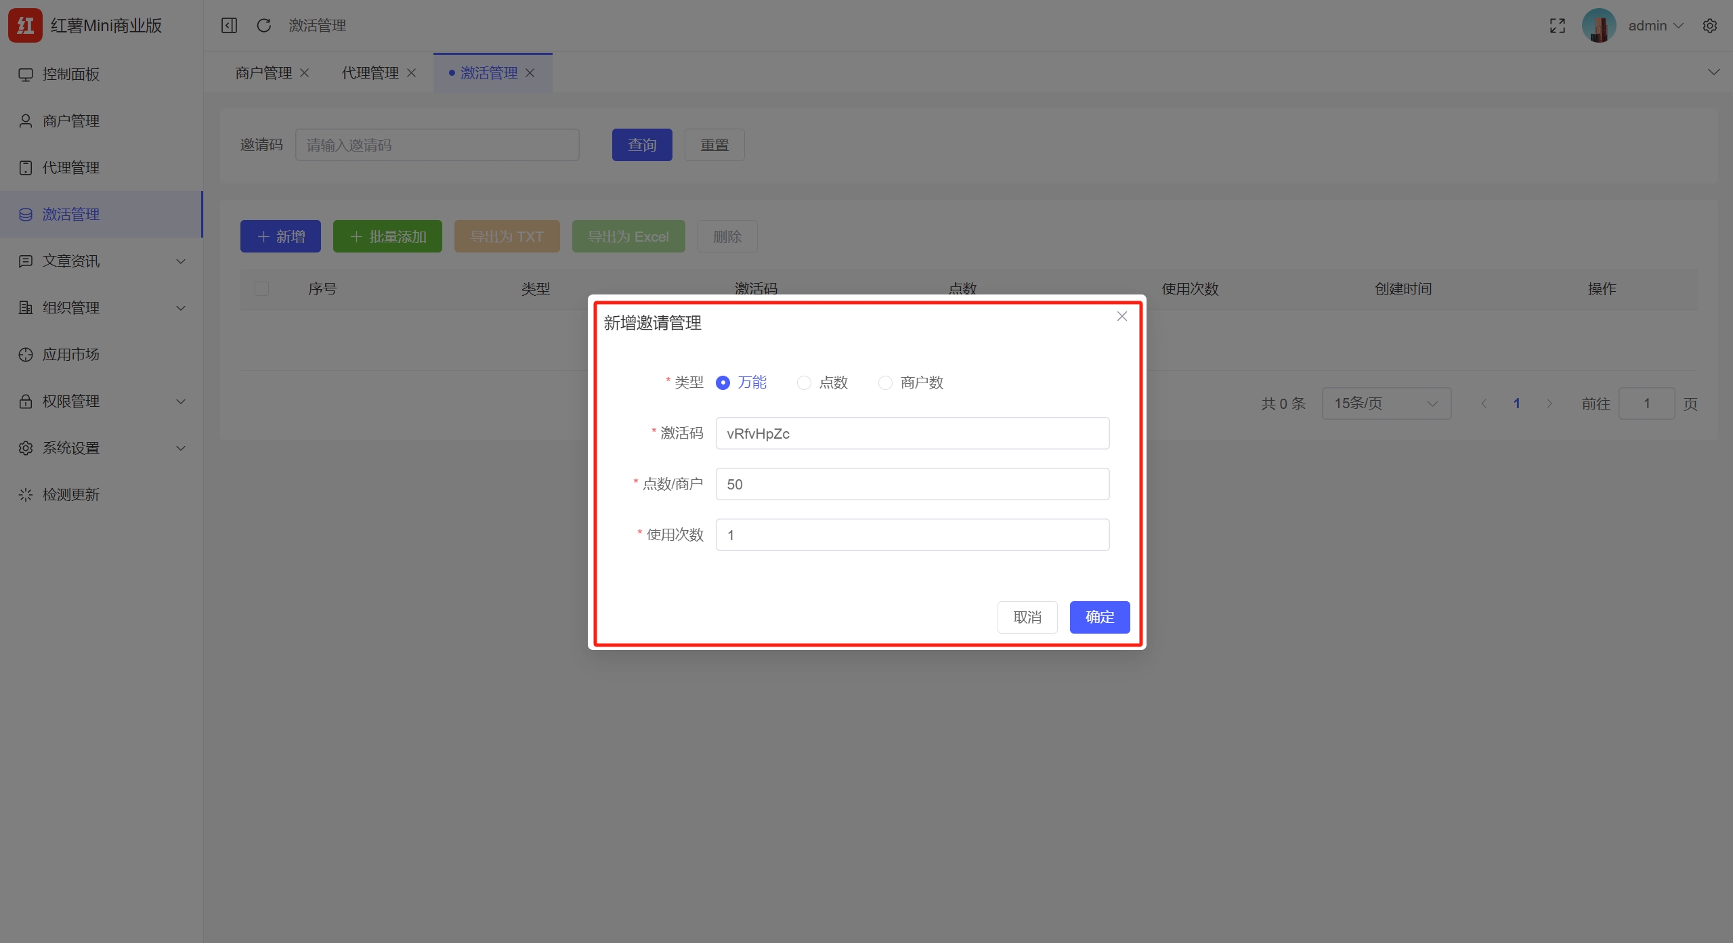Open the 15条/页 page size dropdown
Viewport: 1733px width, 943px height.
tap(1386, 403)
